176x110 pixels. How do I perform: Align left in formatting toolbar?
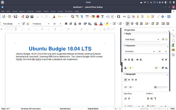[x=128, y=24]
